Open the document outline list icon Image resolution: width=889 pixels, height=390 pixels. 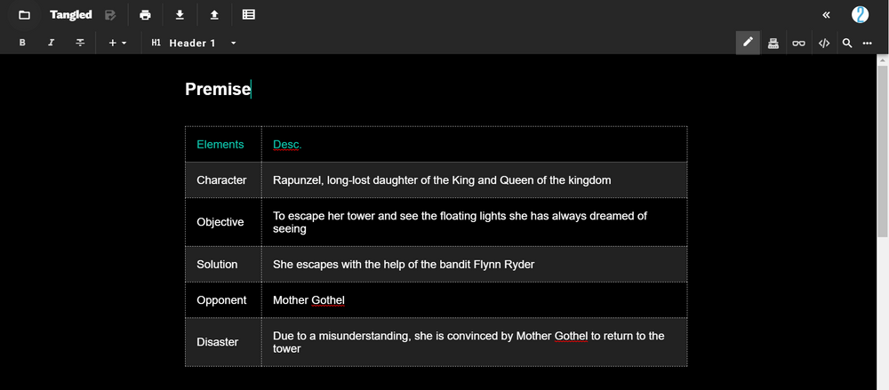(x=248, y=15)
